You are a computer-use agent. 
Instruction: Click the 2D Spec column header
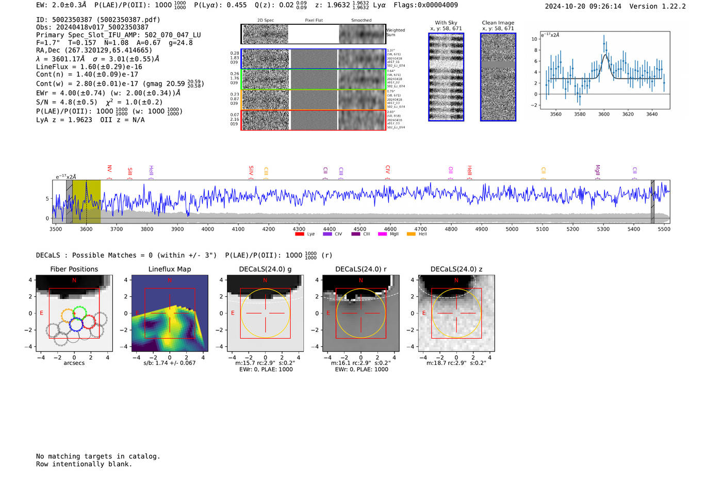(266, 20)
